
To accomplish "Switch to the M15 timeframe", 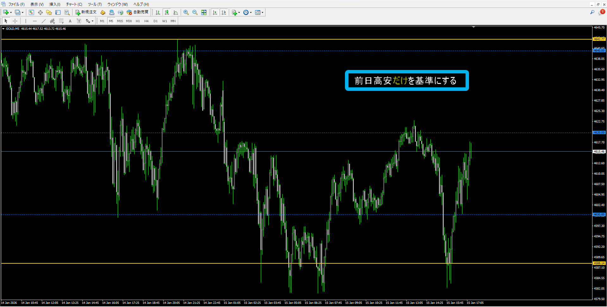I will tap(120, 21).
